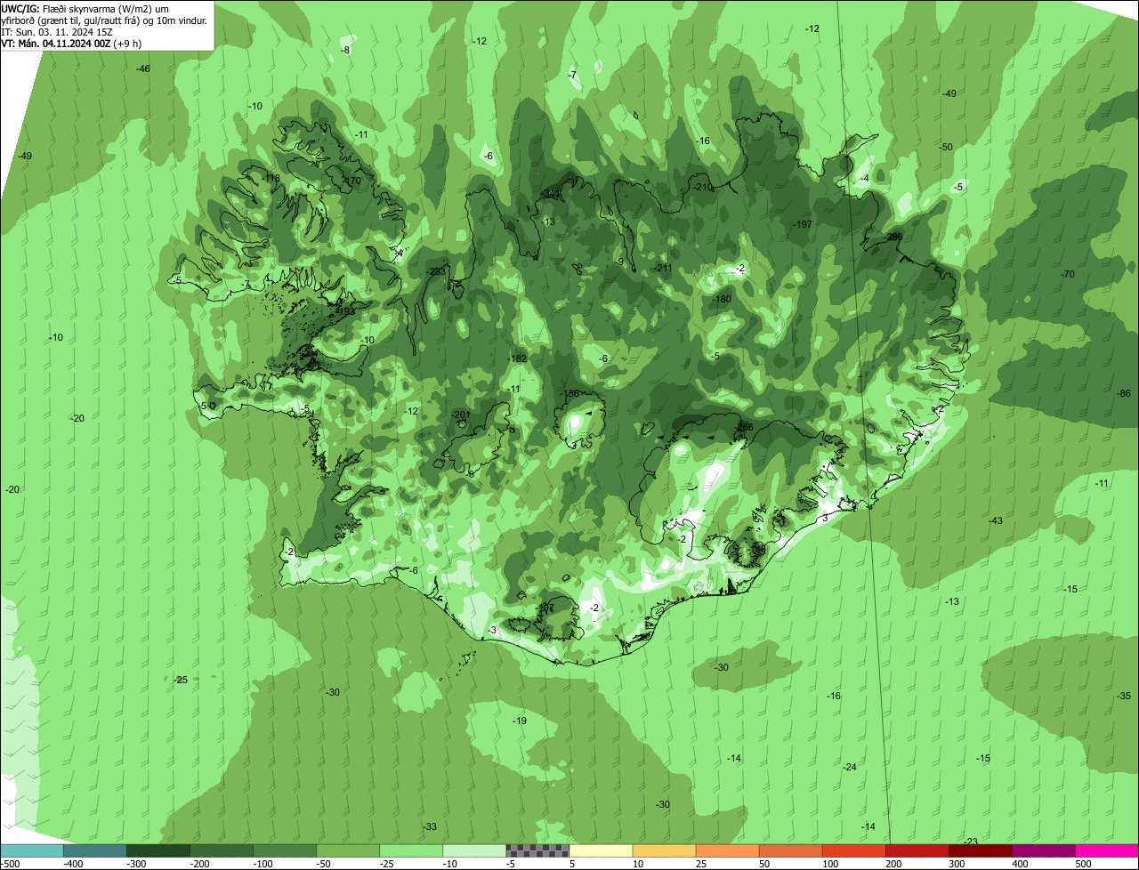Click the '-70' value over the sea

point(1068,274)
